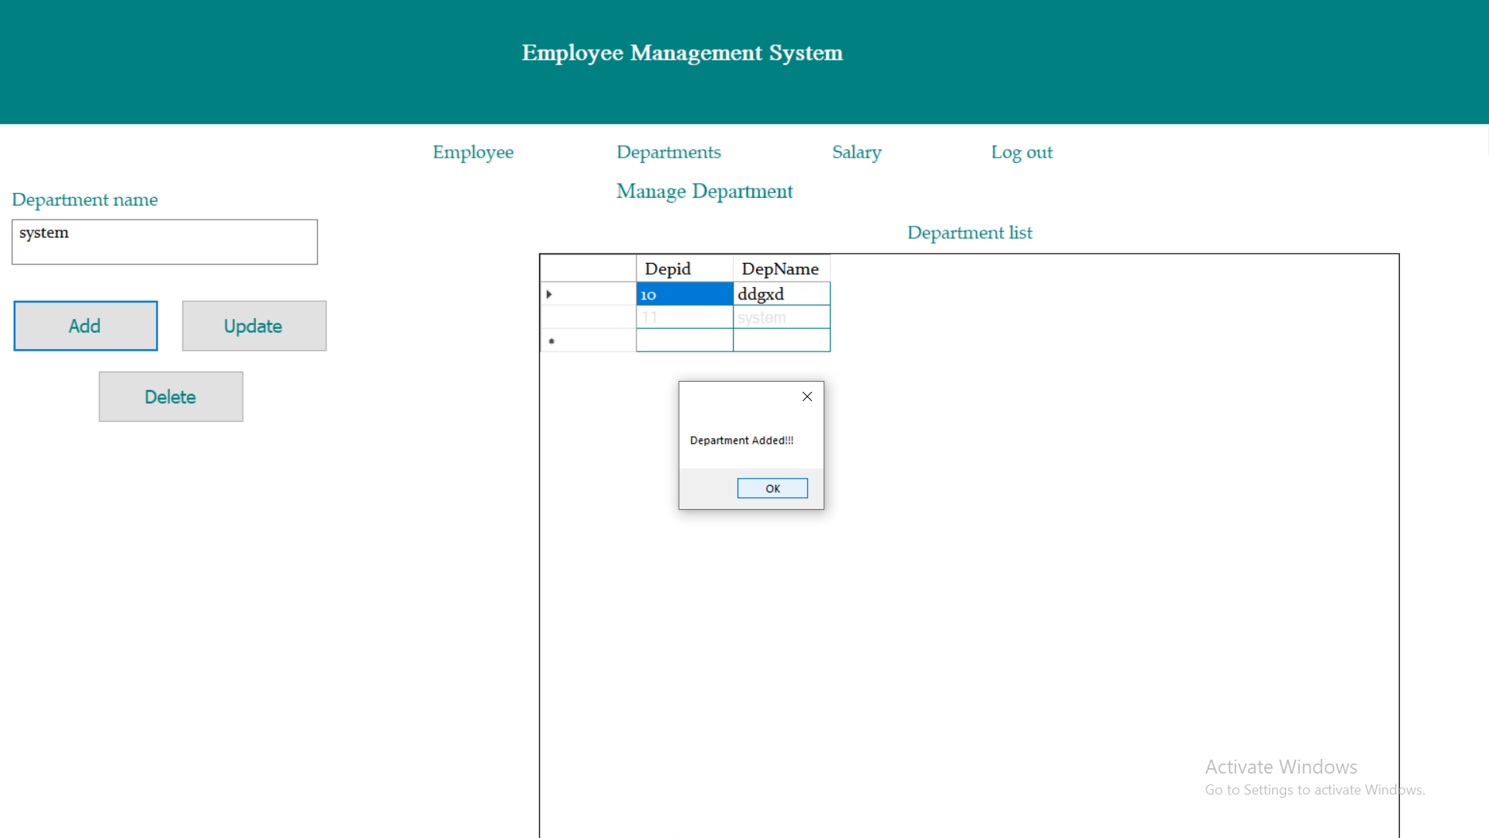
Task: Click the empty row selector column header
Action: [587, 268]
